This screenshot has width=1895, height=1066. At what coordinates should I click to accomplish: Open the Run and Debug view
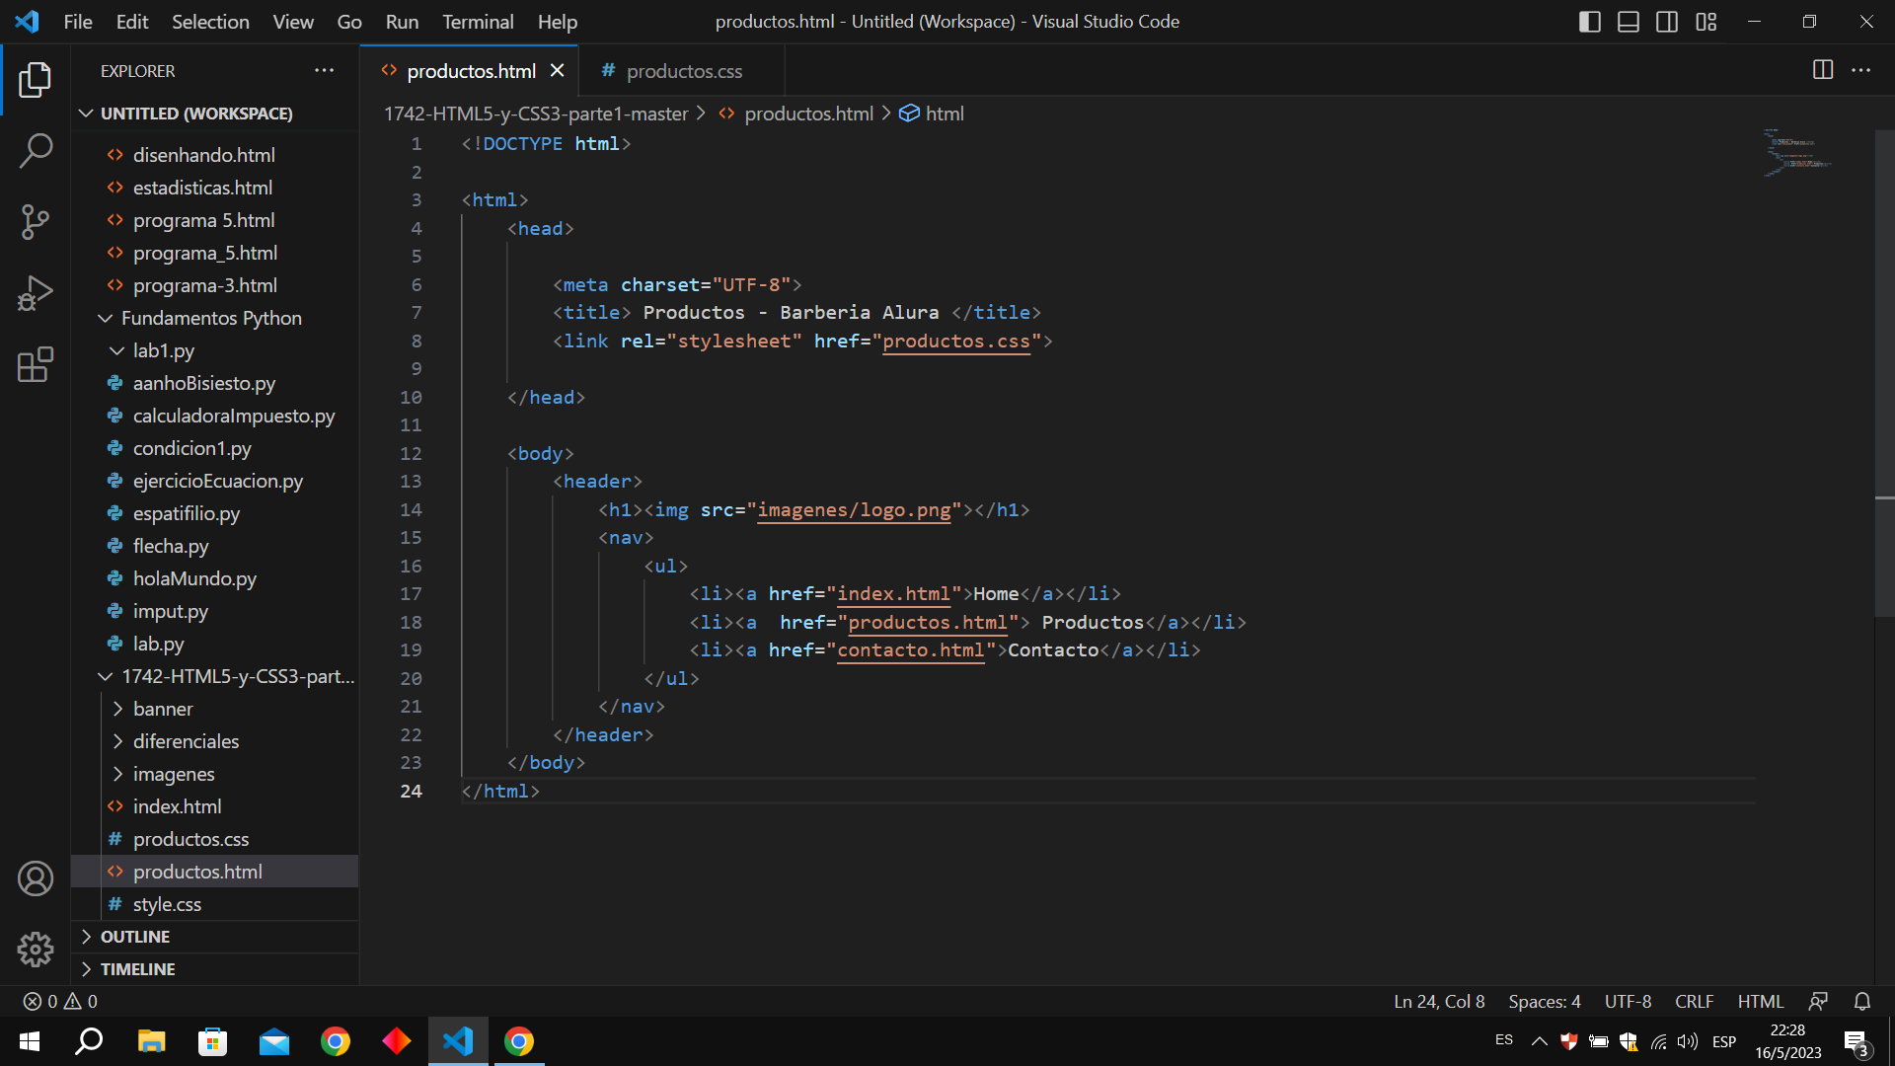tap(36, 293)
